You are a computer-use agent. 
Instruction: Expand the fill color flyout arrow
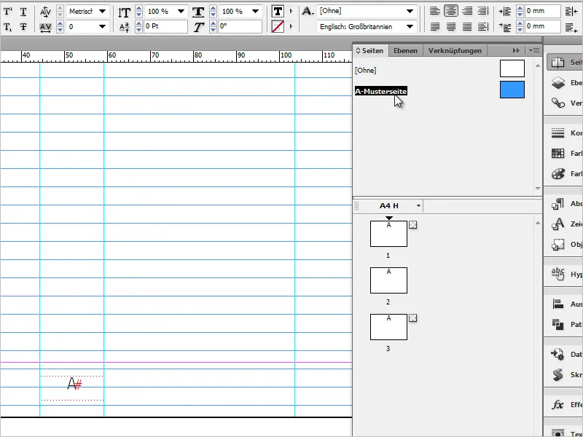[291, 12]
